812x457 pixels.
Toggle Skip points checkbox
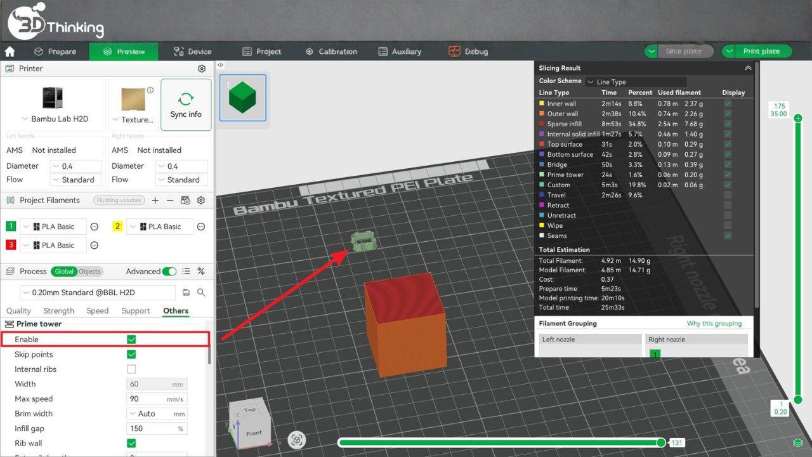(x=131, y=354)
